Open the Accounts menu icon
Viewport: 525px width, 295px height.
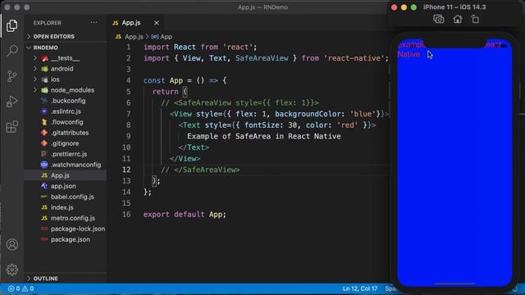pyautogui.click(x=12, y=244)
